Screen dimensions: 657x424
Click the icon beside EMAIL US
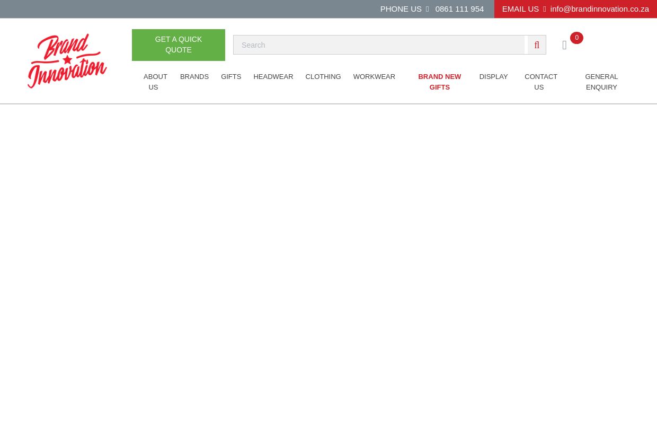click(544, 9)
